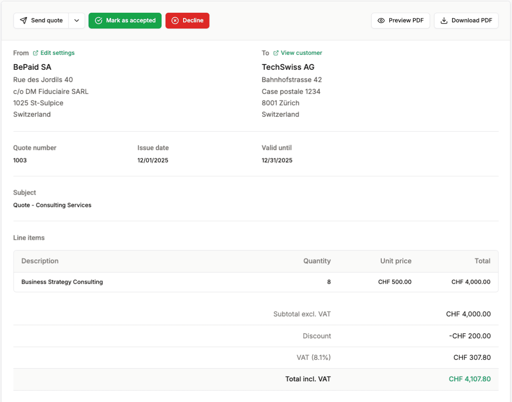Viewport: 512px width, 402px height.
Task: Click the checkmark icon on Mark as accepted
Action: (x=99, y=21)
